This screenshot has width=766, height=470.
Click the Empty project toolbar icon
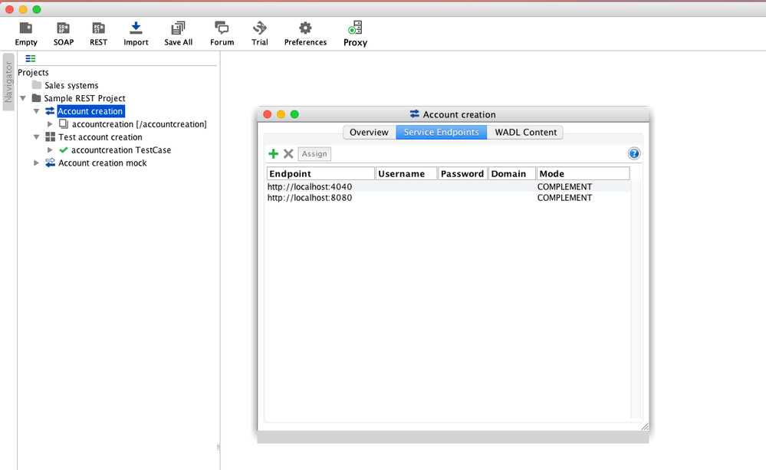coord(25,29)
